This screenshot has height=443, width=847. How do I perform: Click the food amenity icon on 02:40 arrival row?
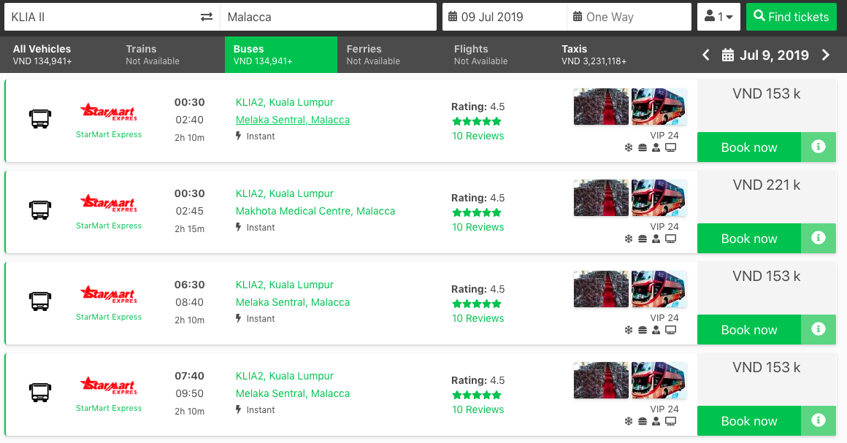[x=643, y=147]
